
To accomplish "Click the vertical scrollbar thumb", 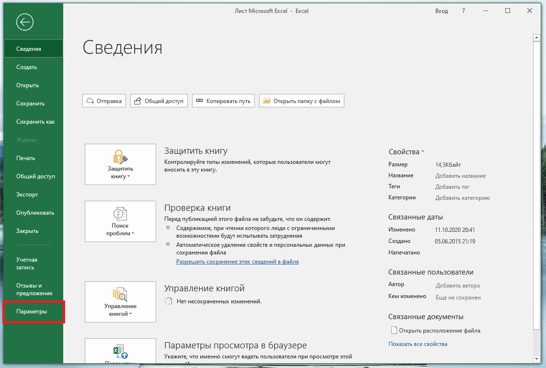I will click(536, 185).
